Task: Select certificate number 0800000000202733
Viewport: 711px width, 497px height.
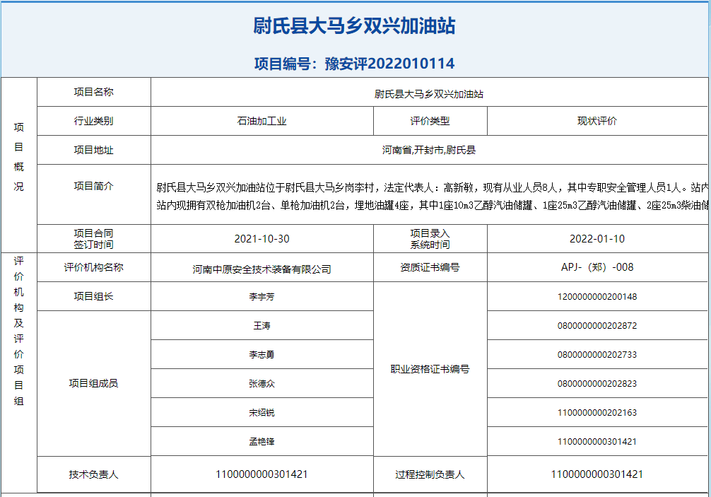Action: point(597,355)
